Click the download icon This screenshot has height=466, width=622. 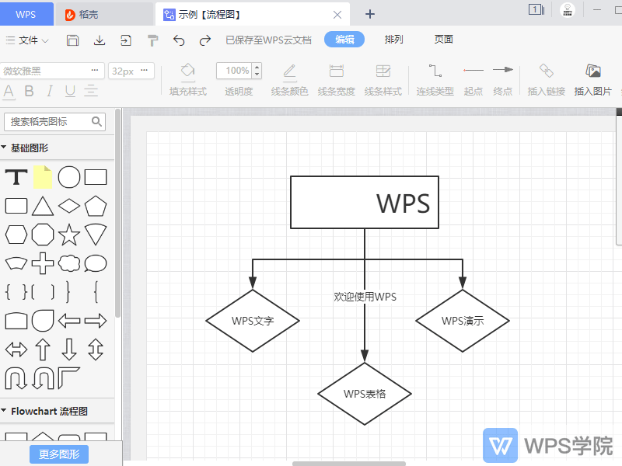(x=100, y=40)
